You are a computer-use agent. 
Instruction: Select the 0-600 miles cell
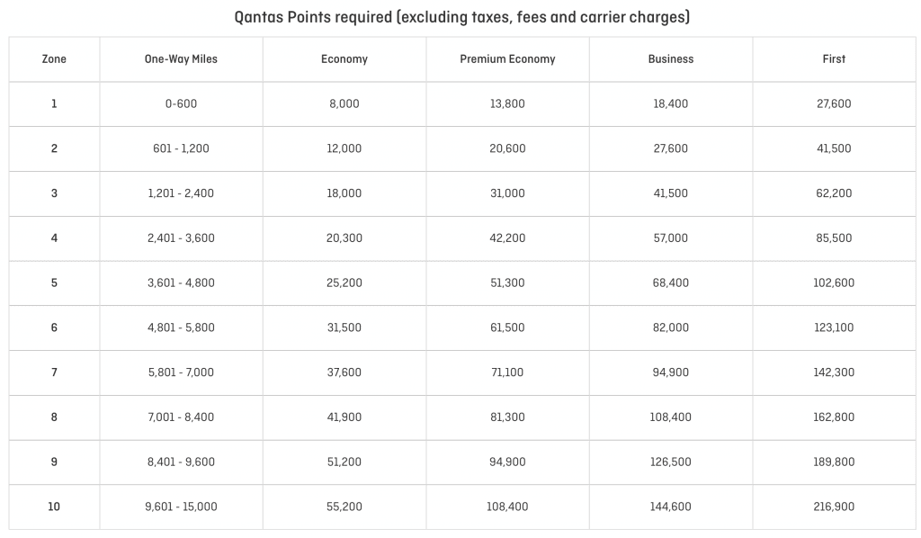pyautogui.click(x=181, y=104)
